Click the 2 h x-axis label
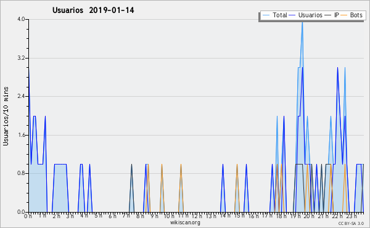 tap(56, 216)
